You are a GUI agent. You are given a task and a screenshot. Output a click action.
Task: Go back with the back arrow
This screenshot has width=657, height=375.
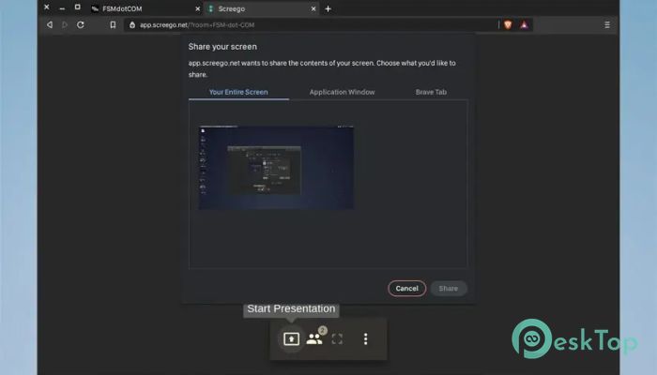click(x=50, y=24)
